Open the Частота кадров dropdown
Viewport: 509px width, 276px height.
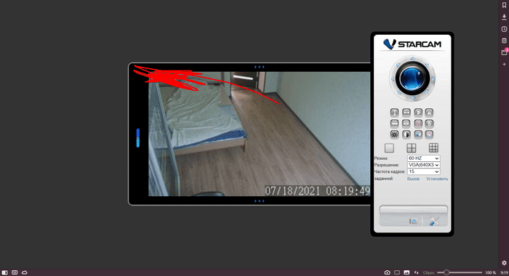click(x=424, y=171)
